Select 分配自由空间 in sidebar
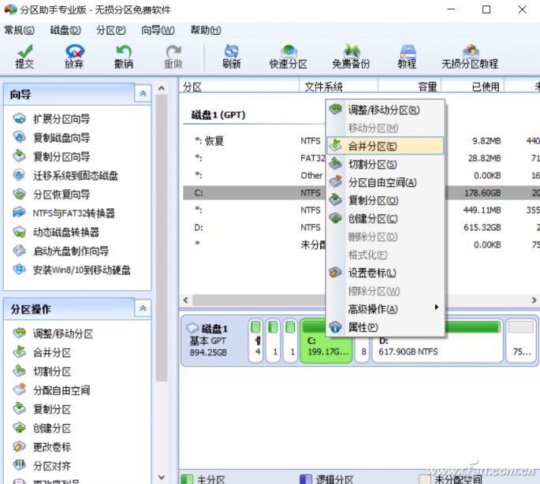This screenshot has width=540, height=484. (52, 390)
